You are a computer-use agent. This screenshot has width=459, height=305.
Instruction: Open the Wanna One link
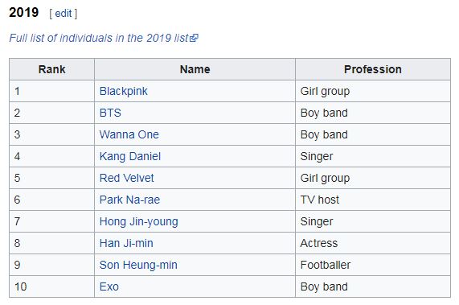(x=129, y=134)
